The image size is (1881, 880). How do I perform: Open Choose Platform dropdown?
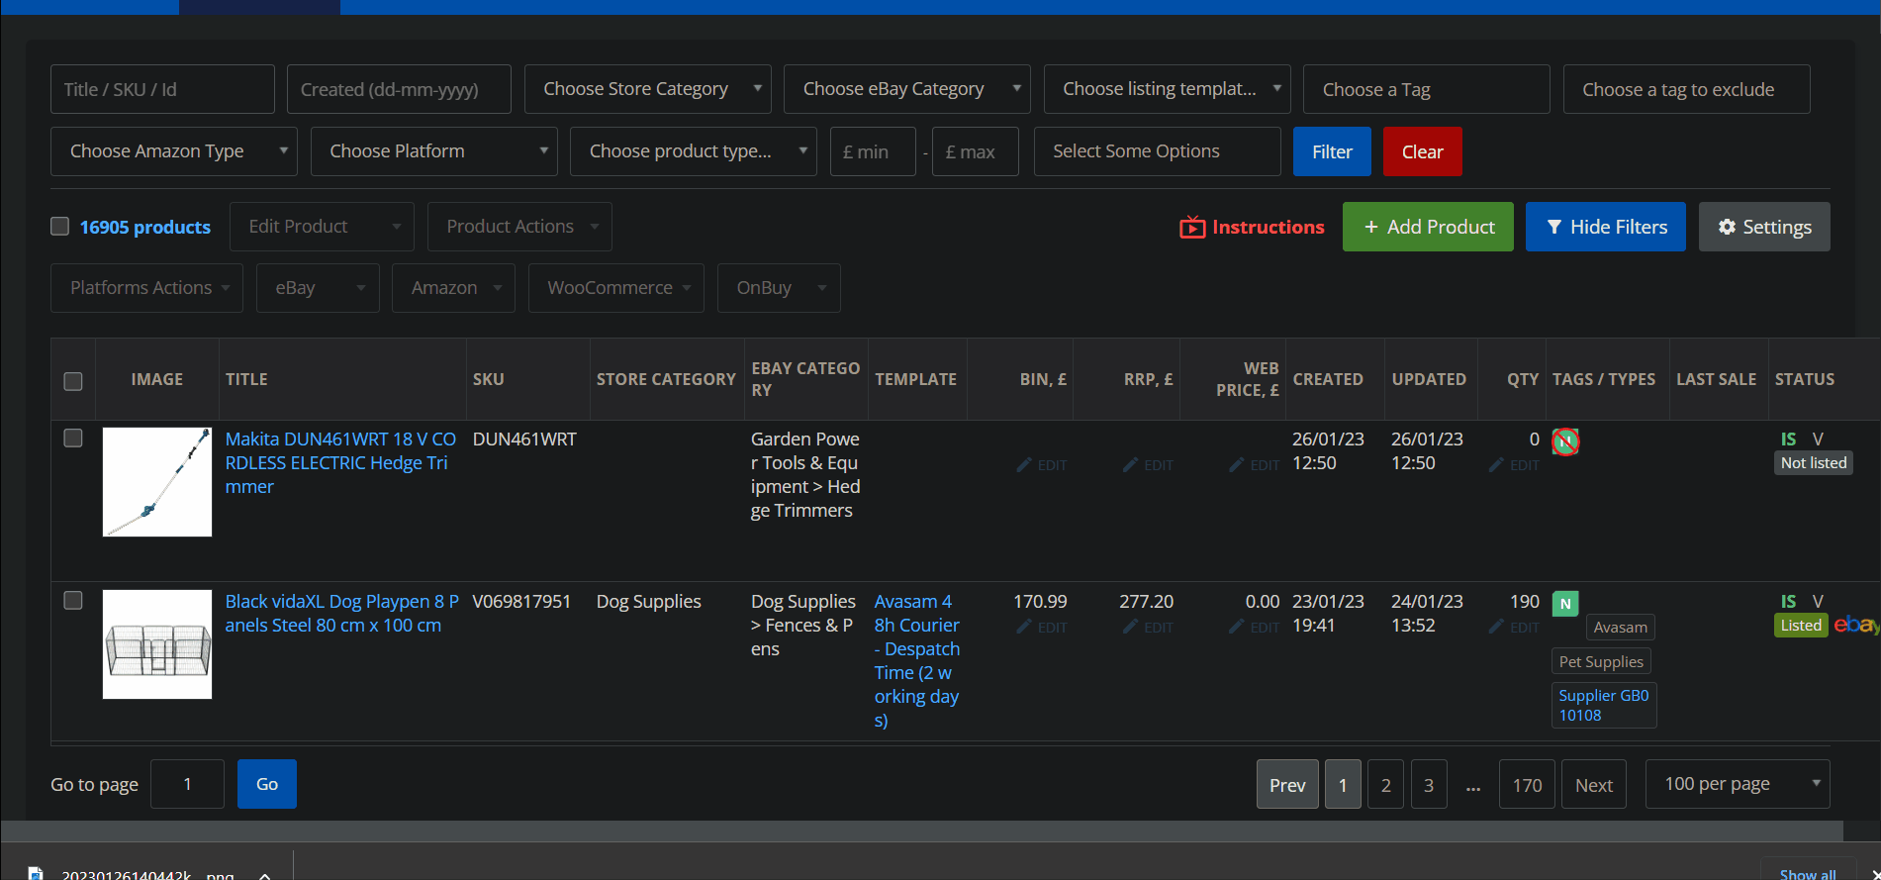434,151
